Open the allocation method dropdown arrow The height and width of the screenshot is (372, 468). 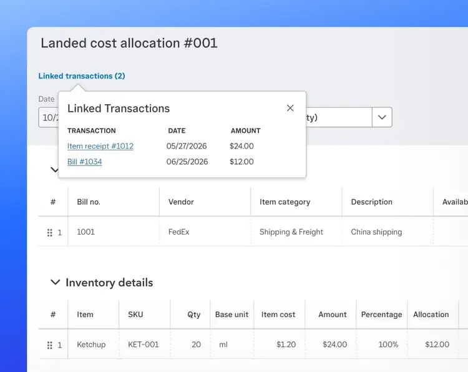382,117
